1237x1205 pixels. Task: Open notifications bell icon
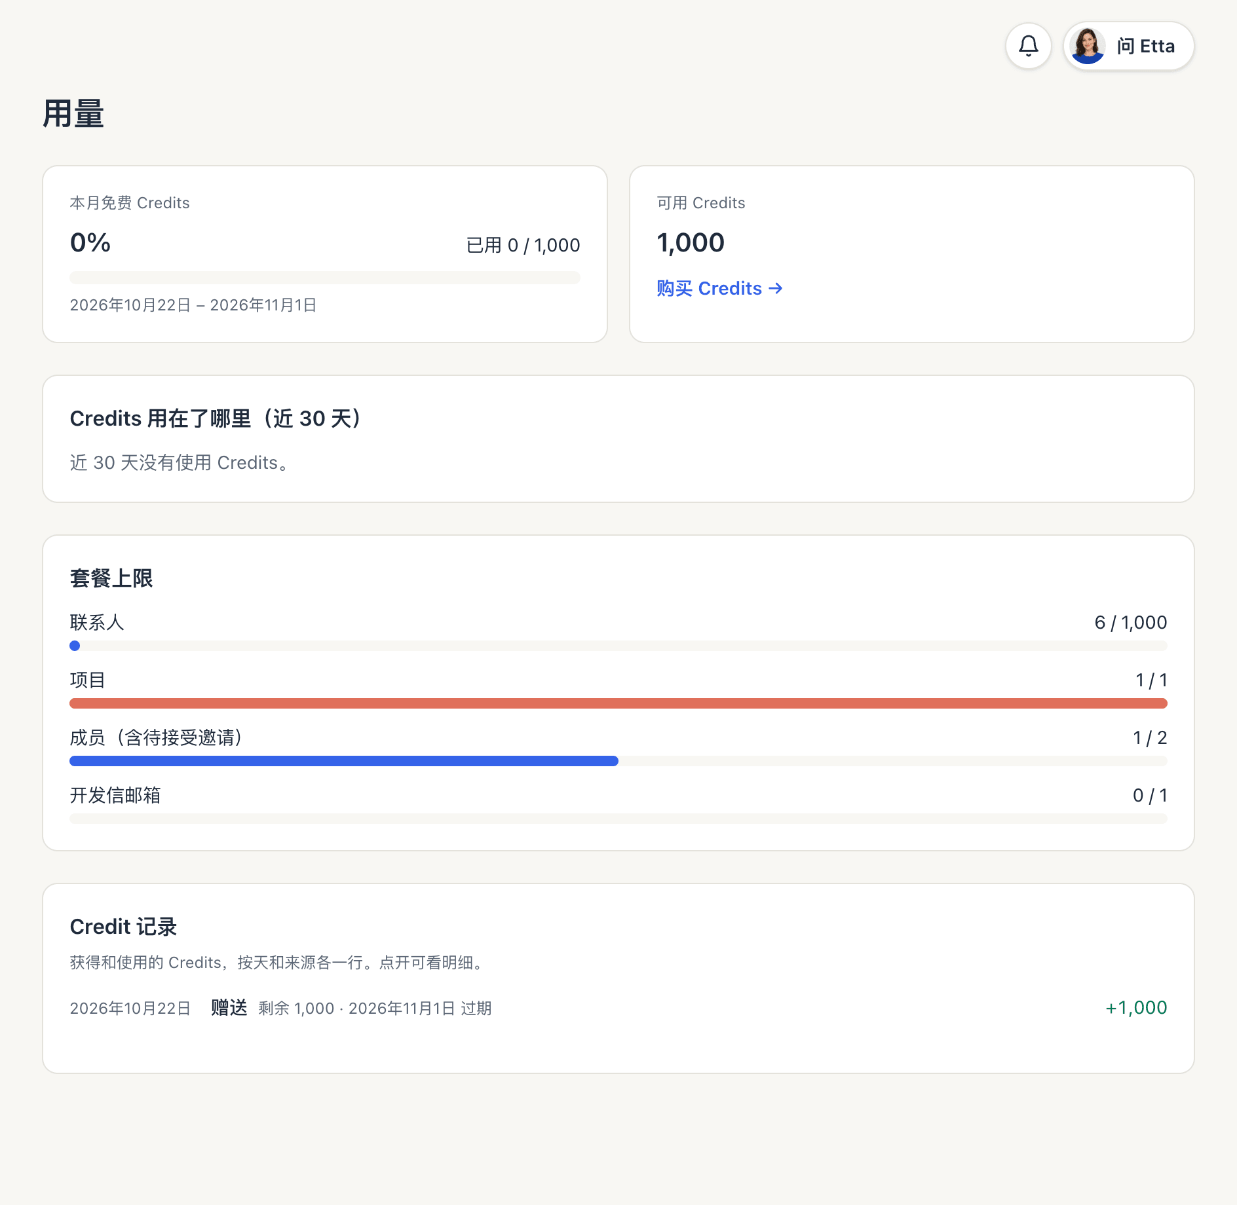click(x=1028, y=46)
